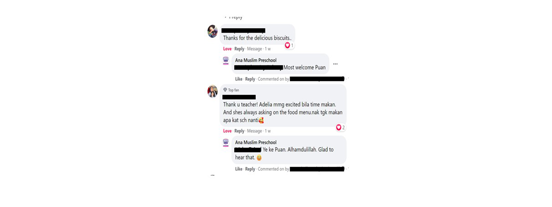The height and width of the screenshot is (207, 552).
Task: Like the Most welcome Puan reply
Action: click(x=239, y=79)
